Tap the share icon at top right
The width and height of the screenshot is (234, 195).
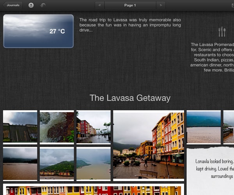(232, 5)
